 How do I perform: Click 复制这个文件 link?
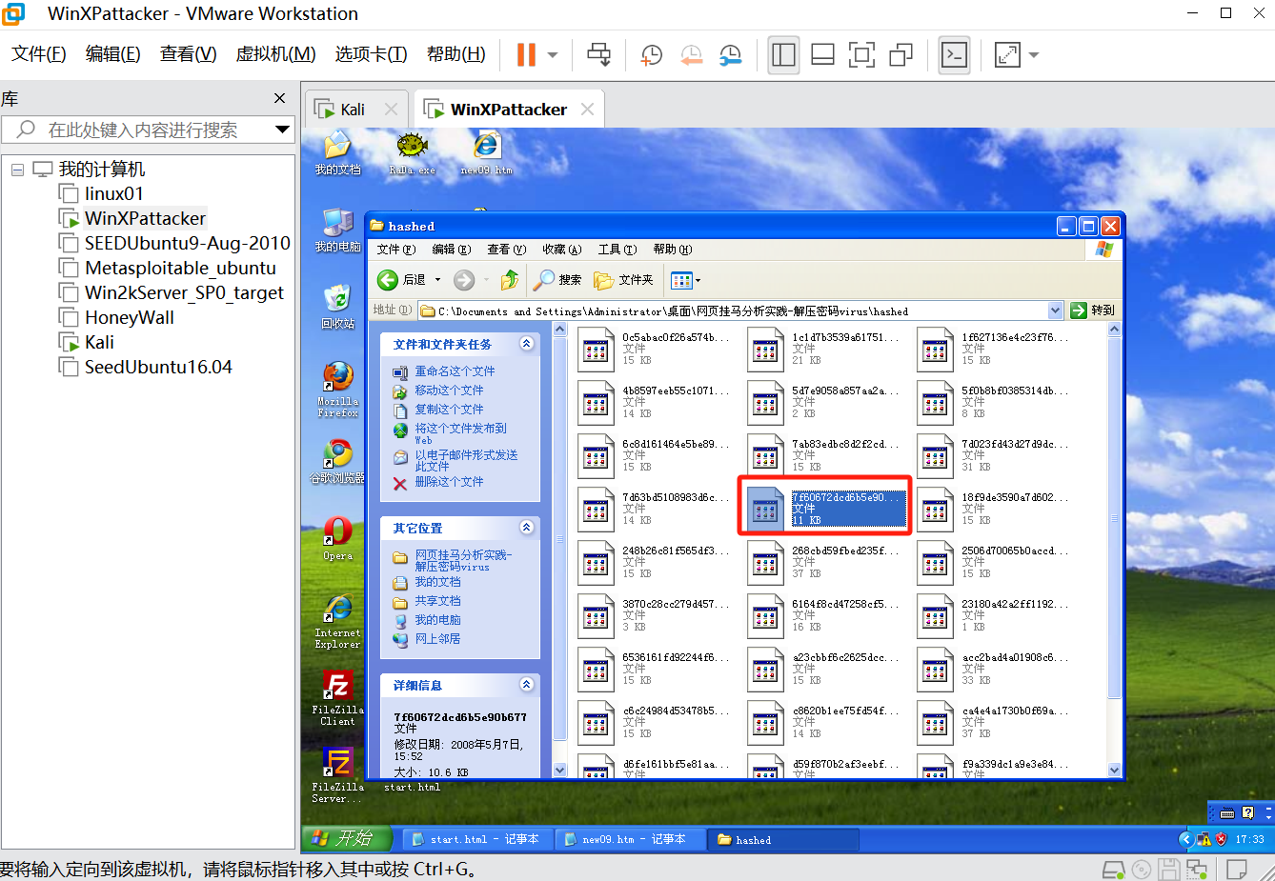pyautogui.click(x=449, y=410)
